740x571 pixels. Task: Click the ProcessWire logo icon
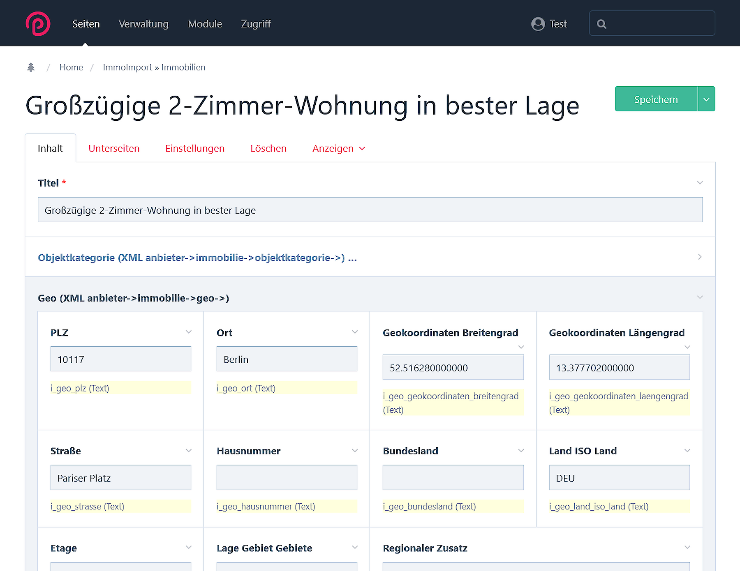click(x=38, y=24)
